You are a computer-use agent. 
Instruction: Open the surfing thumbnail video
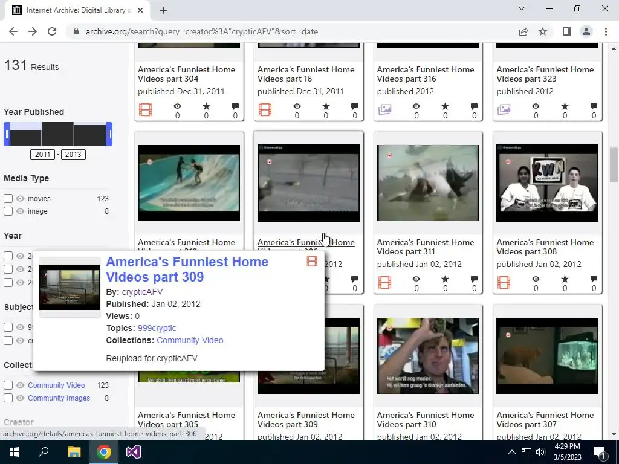coord(189,182)
